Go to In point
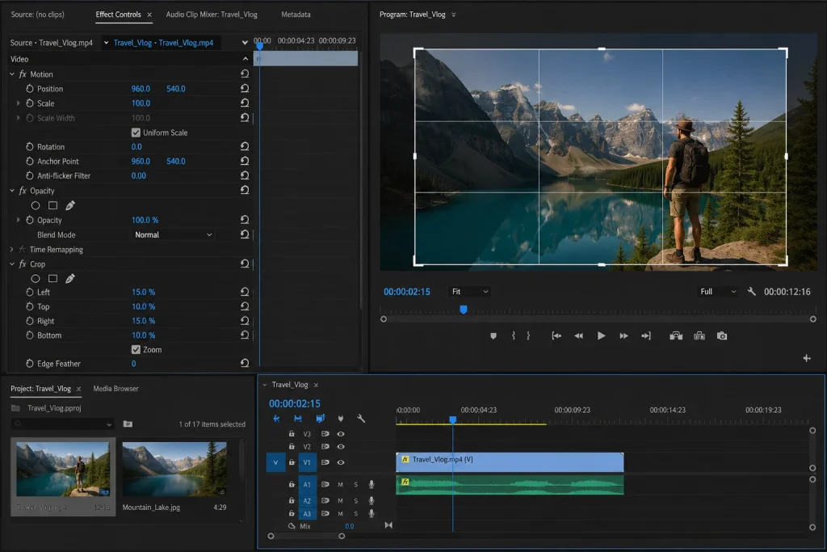Screen dimensions: 827x552 click(556, 335)
